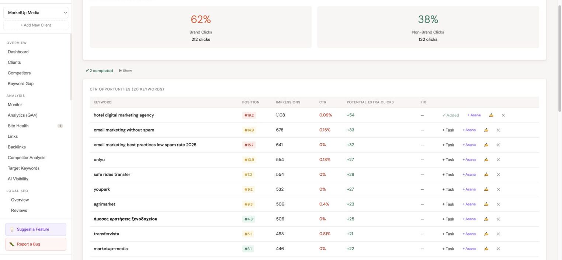Dismiss the low spam rate 2025 keyword row

coord(498,145)
